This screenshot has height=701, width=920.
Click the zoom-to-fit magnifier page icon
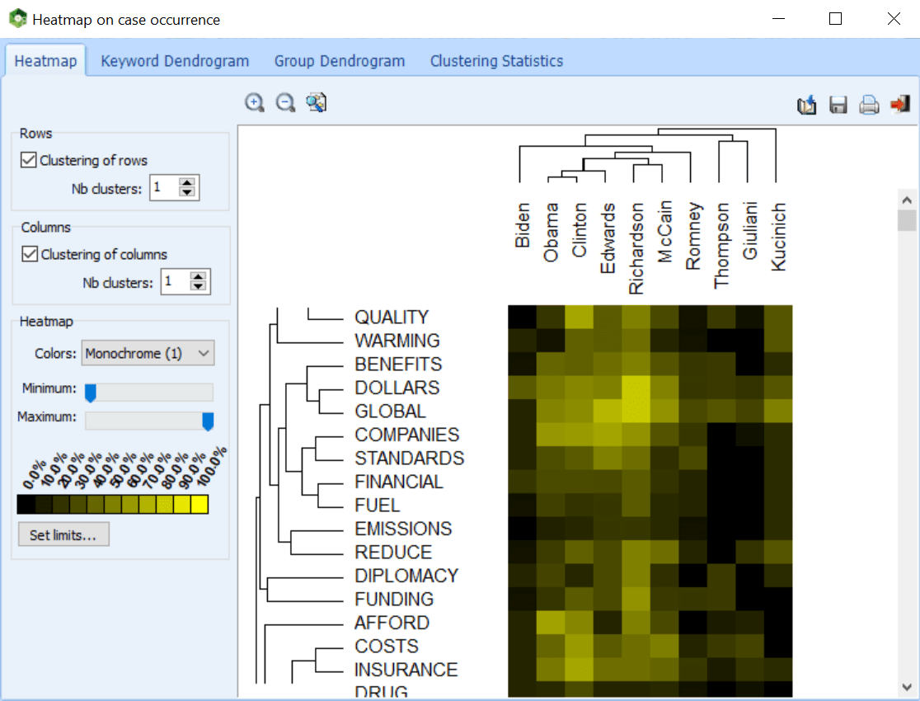(317, 103)
